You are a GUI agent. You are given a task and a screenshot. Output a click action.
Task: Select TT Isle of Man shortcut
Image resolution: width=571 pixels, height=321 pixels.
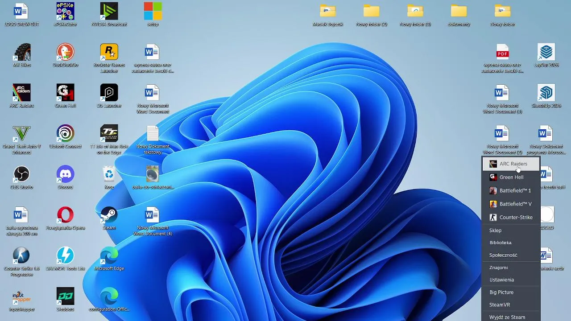[109, 140]
